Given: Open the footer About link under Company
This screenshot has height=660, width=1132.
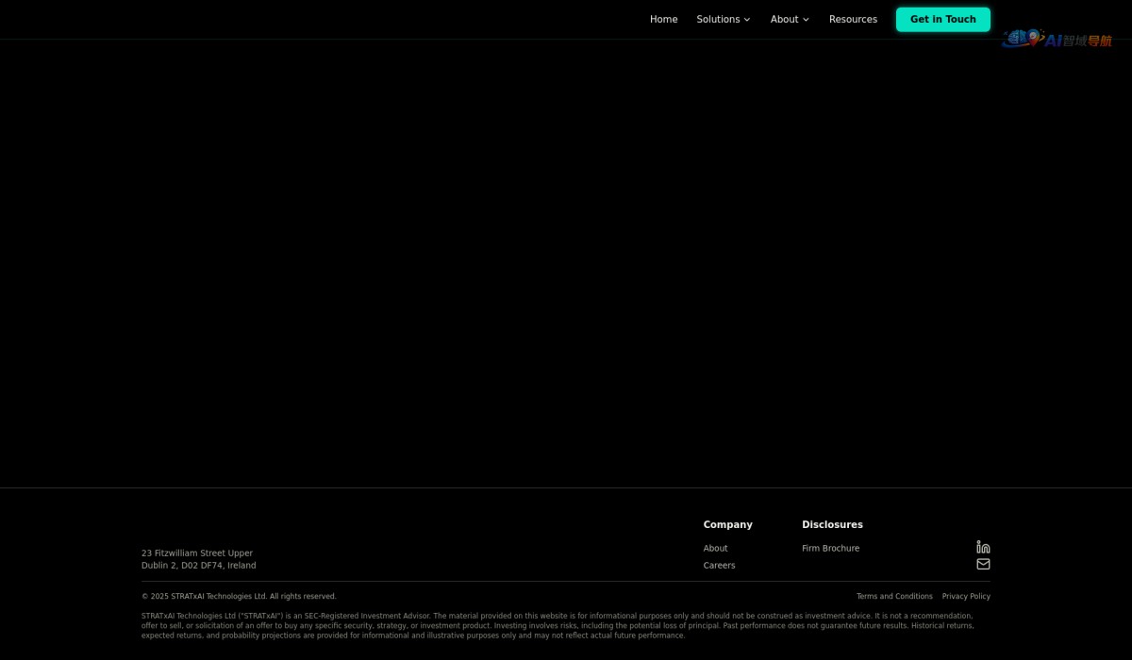Looking at the screenshot, I should (715, 549).
